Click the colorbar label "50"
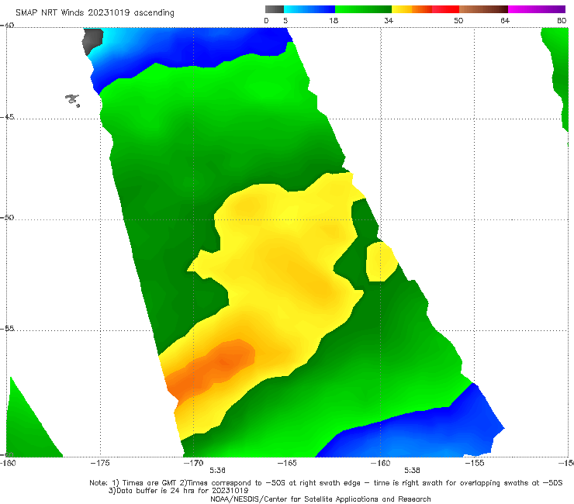Image resolution: width=574 pixels, height=504 pixels. [x=458, y=20]
